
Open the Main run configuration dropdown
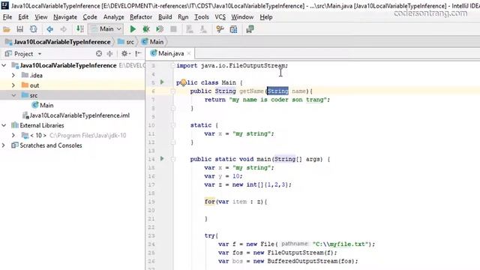[x=106, y=29]
